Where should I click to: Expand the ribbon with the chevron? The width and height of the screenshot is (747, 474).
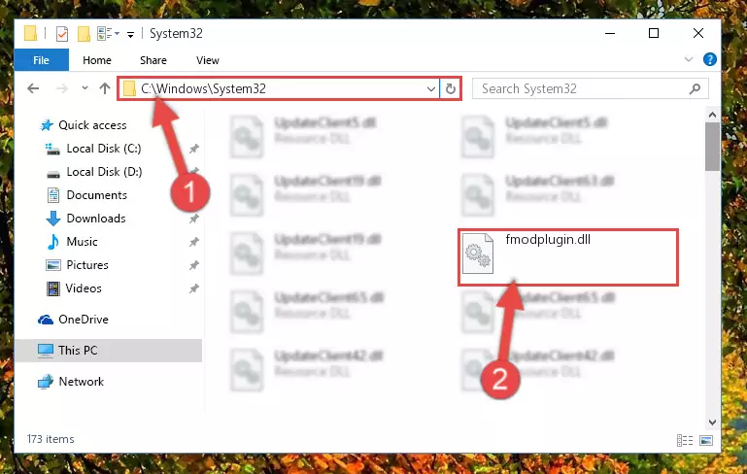point(689,59)
